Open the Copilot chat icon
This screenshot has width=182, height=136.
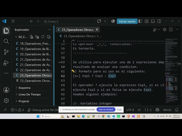[99, 21]
